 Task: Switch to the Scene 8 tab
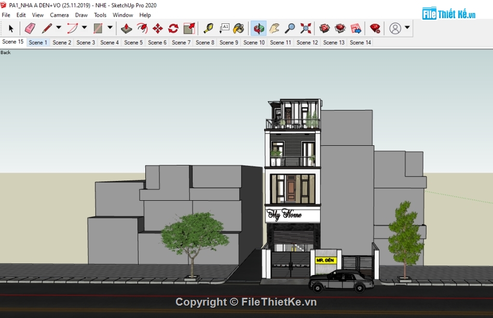tap(205, 43)
